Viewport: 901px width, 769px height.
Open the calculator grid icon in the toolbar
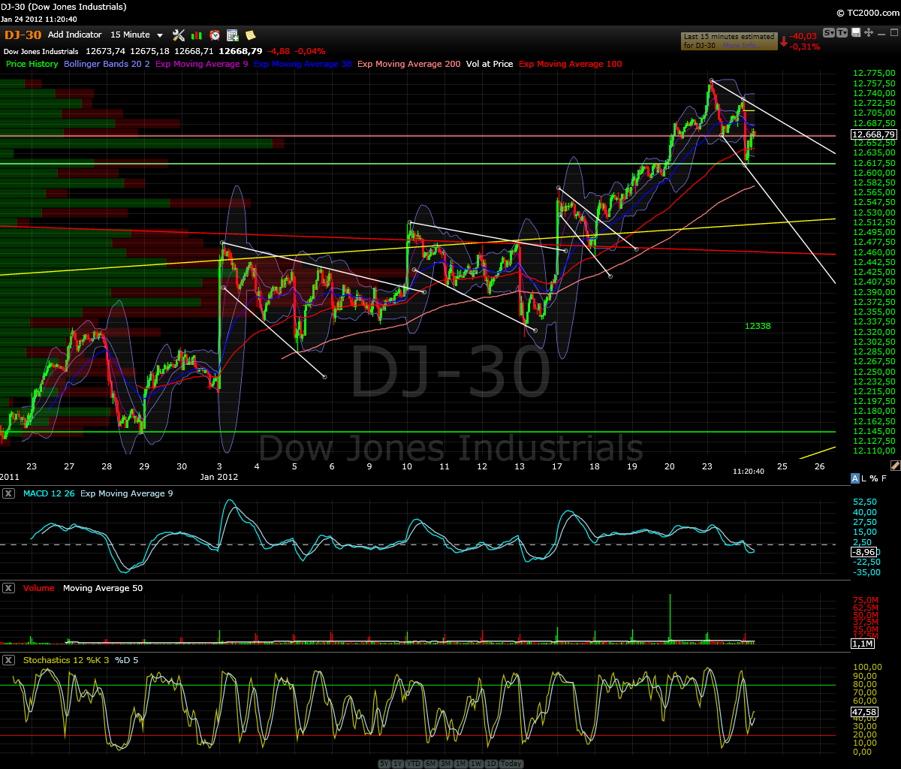231,35
